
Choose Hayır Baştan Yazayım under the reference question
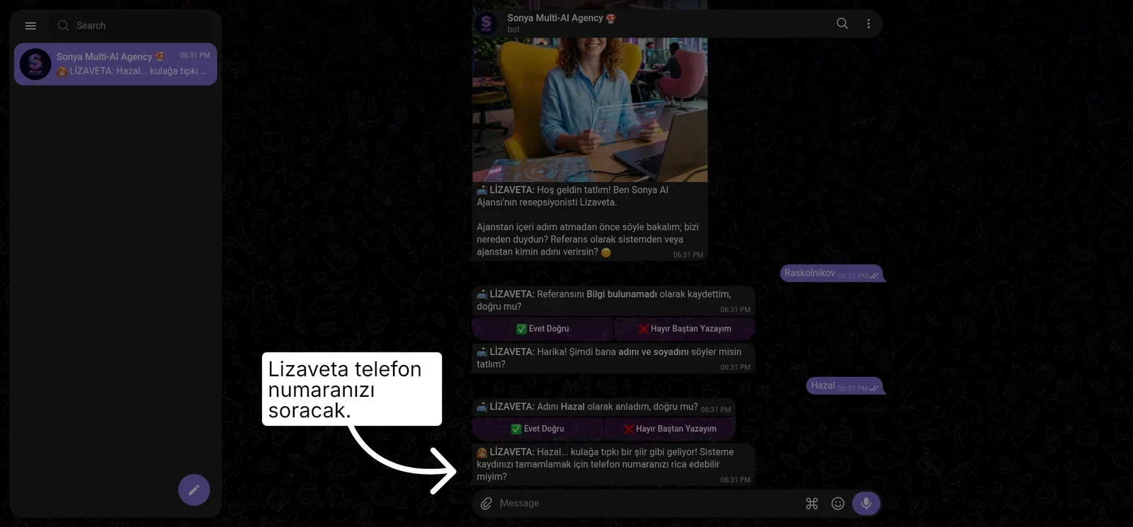pyautogui.click(x=684, y=329)
